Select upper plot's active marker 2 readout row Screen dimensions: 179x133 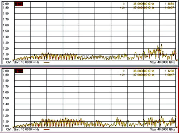pyautogui.click(x=147, y=8)
